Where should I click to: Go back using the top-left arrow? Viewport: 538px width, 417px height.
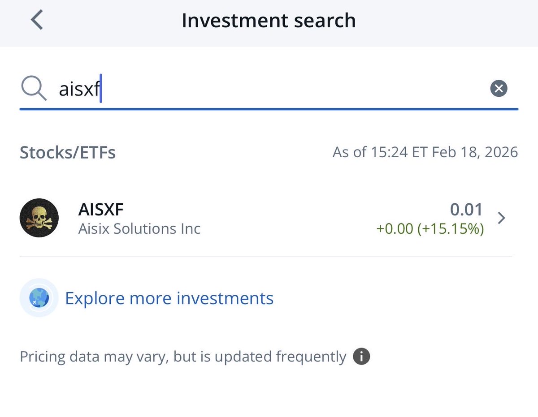pyautogui.click(x=37, y=21)
